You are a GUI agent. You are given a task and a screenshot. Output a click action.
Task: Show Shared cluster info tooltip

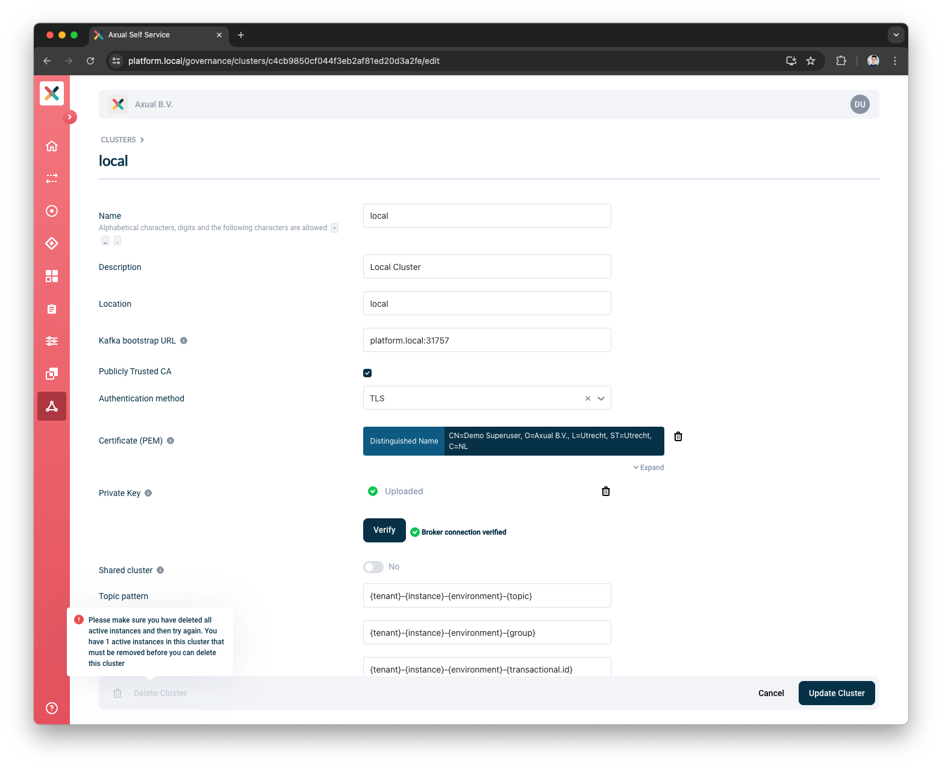(160, 570)
